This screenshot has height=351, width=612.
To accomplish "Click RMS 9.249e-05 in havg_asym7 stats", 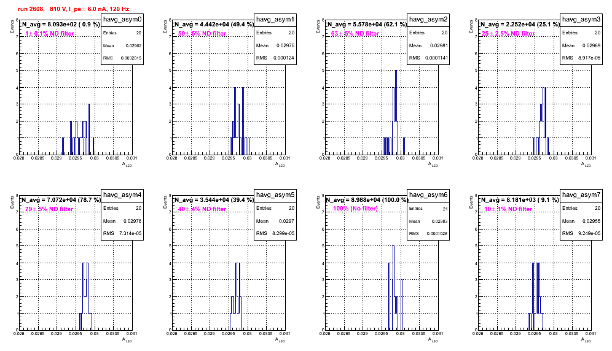I will 581,234.
